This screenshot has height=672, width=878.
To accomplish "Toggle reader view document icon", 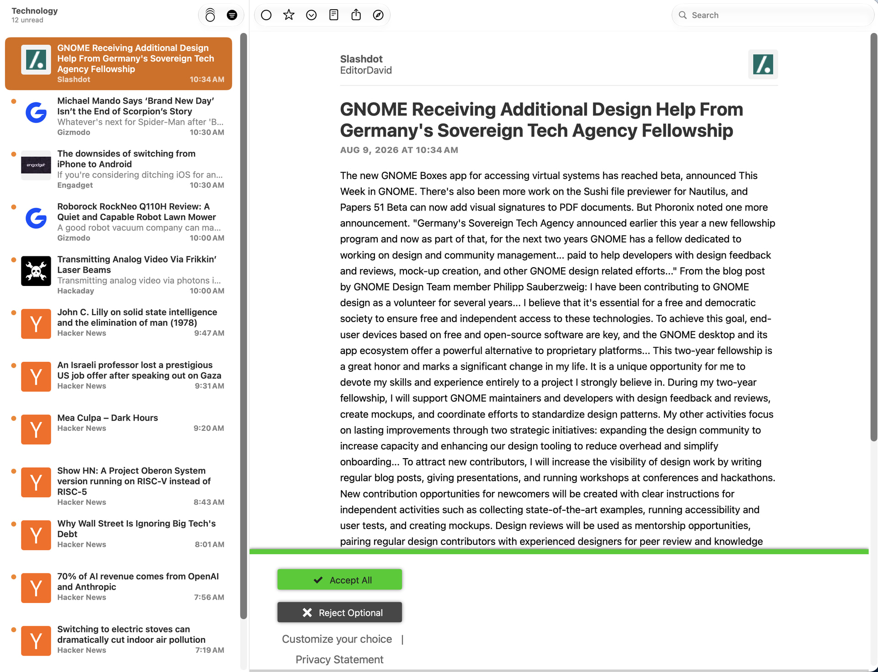I will [334, 15].
